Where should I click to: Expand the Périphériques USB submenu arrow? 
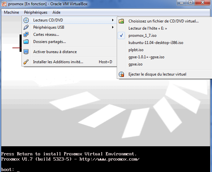tap(113, 27)
